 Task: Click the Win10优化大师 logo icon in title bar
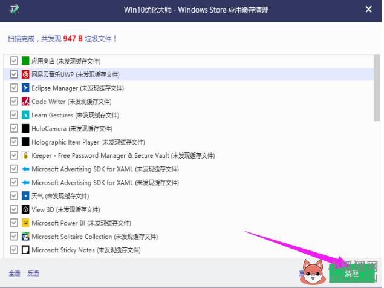[x=14, y=10]
